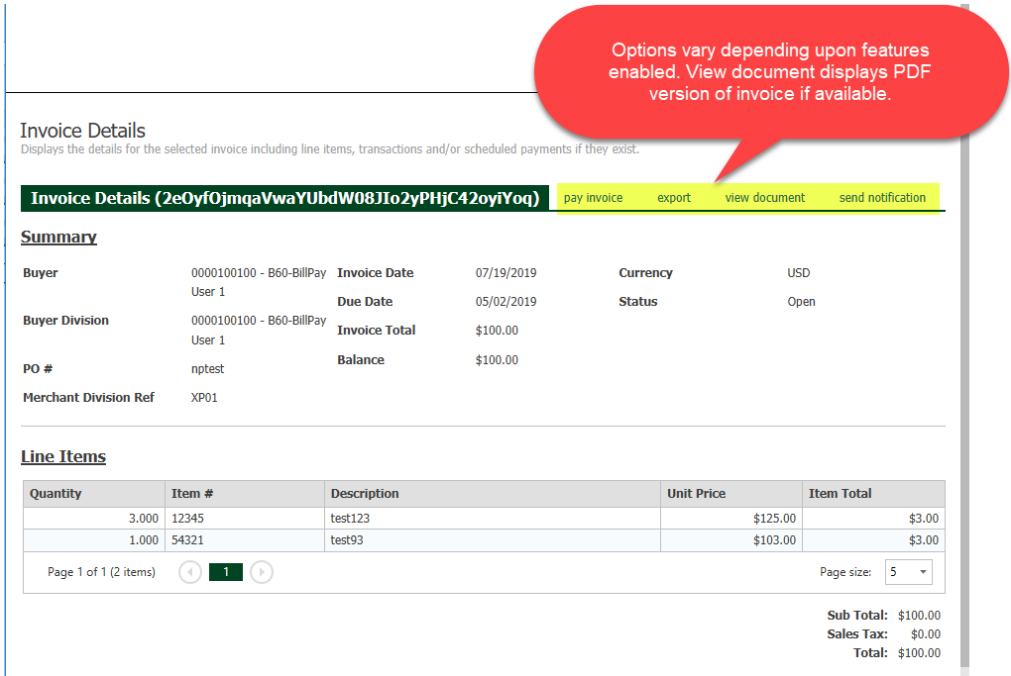Click the PO # value nptest
The height and width of the screenshot is (676, 1011).
207,369
